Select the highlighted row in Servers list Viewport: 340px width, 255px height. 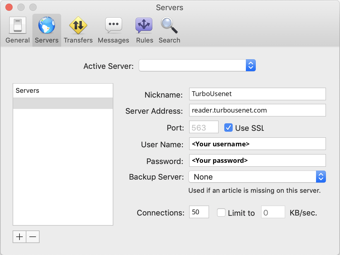[63, 103]
